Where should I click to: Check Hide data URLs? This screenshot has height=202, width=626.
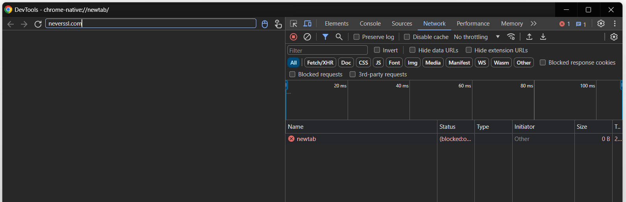coord(412,50)
